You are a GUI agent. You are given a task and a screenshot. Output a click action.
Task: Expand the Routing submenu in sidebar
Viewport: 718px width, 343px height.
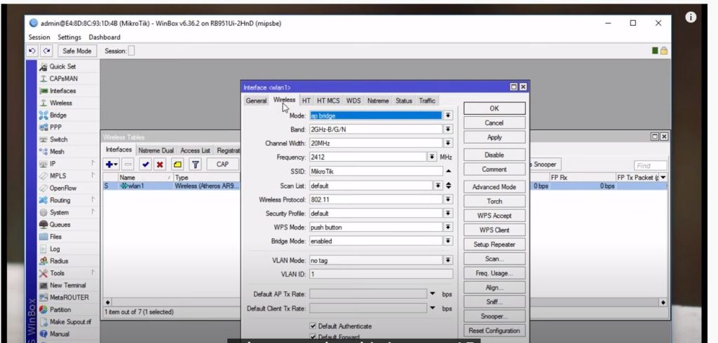coord(93,200)
